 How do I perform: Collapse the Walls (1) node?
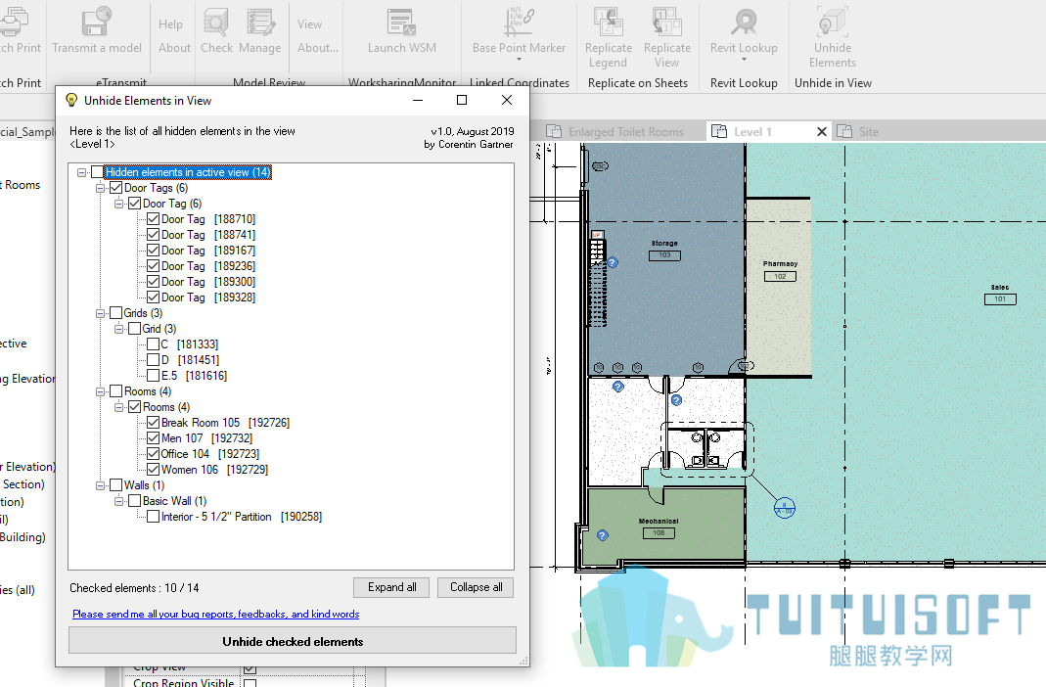pos(100,484)
